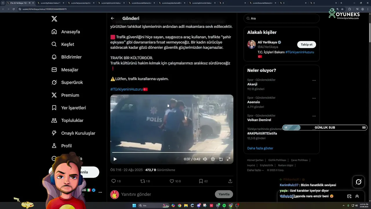This screenshot has width=371, height=209.
Task: Open the Akanji trending topic
Action: [252, 84]
